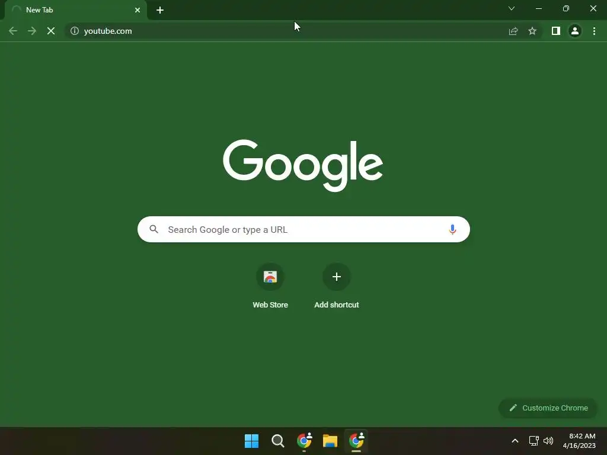Switch to the active Chrome taskbar icon
The image size is (607, 455).
coord(356,441)
